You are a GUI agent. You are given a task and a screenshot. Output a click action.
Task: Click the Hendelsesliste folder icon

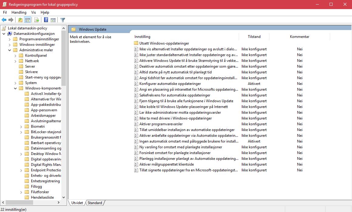click(x=27, y=197)
